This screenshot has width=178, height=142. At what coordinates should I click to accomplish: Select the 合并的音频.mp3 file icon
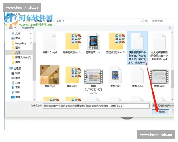click(x=73, y=41)
